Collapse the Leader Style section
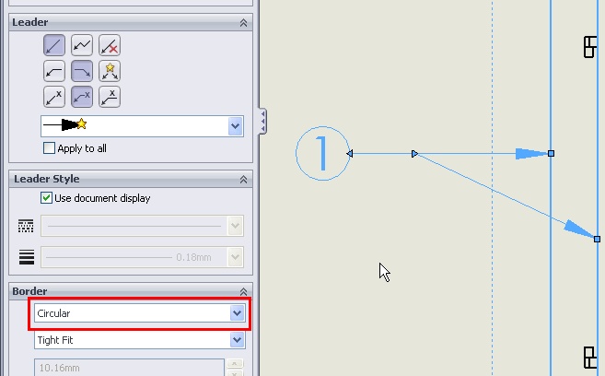Viewport: 605px width, 376px height. [243, 180]
